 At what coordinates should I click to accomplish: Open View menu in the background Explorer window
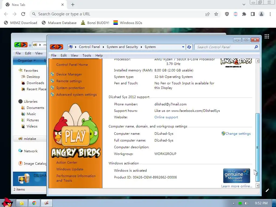pyautogui.click(x=39, y=53)
